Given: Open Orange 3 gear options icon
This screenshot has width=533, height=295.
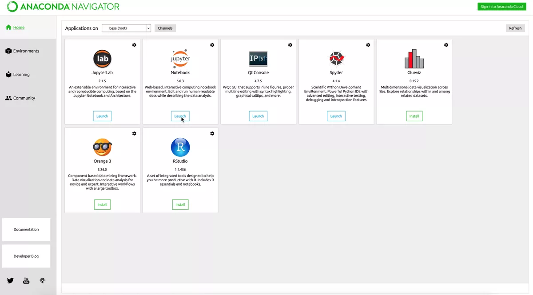Looking at the screenshot, I should click(x=134, y=133).
